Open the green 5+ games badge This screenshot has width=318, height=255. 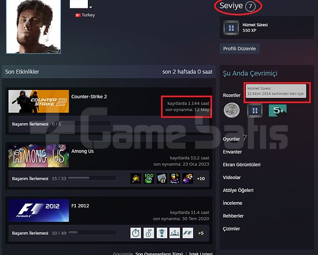pos(277,110)
